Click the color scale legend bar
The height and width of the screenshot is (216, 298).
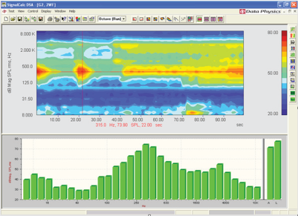coord(284,73)
